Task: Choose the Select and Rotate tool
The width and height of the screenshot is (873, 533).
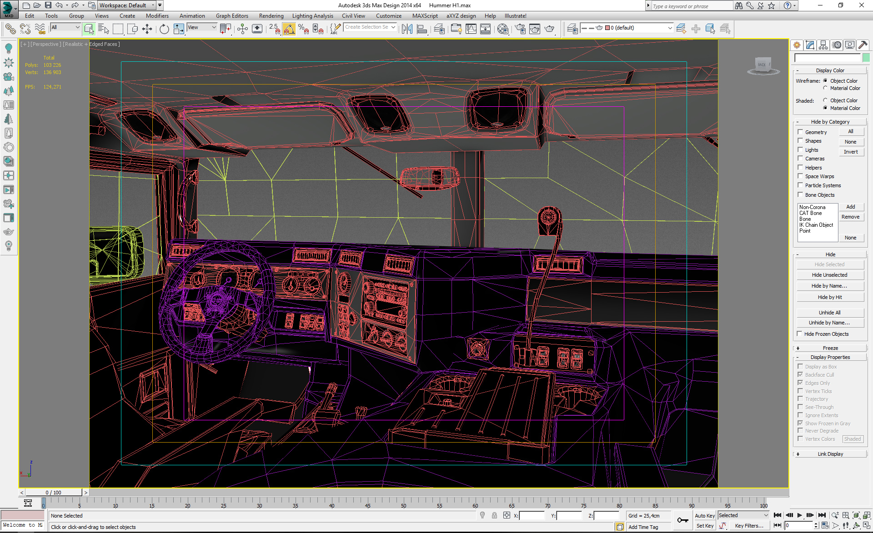Action: point(164,29)
